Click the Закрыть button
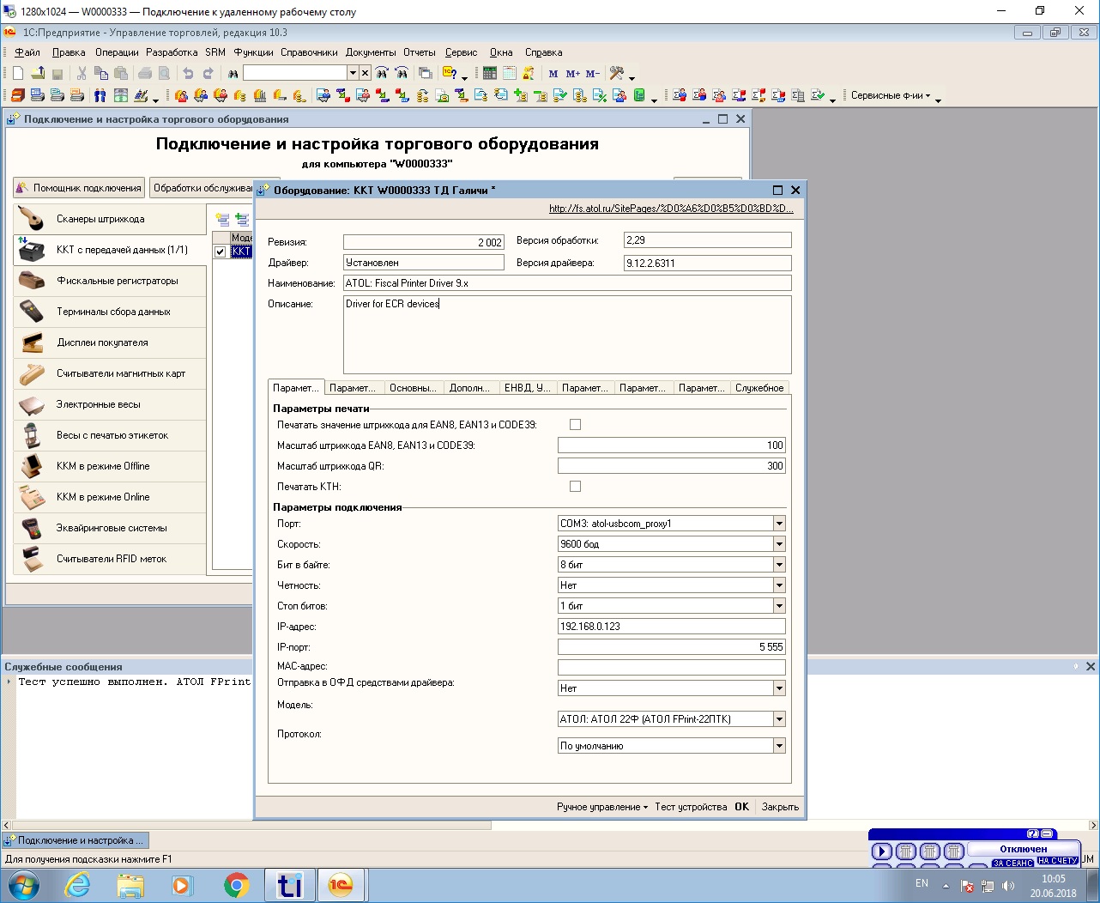This screenshot has height=903, width=1100. coord(780,807)
